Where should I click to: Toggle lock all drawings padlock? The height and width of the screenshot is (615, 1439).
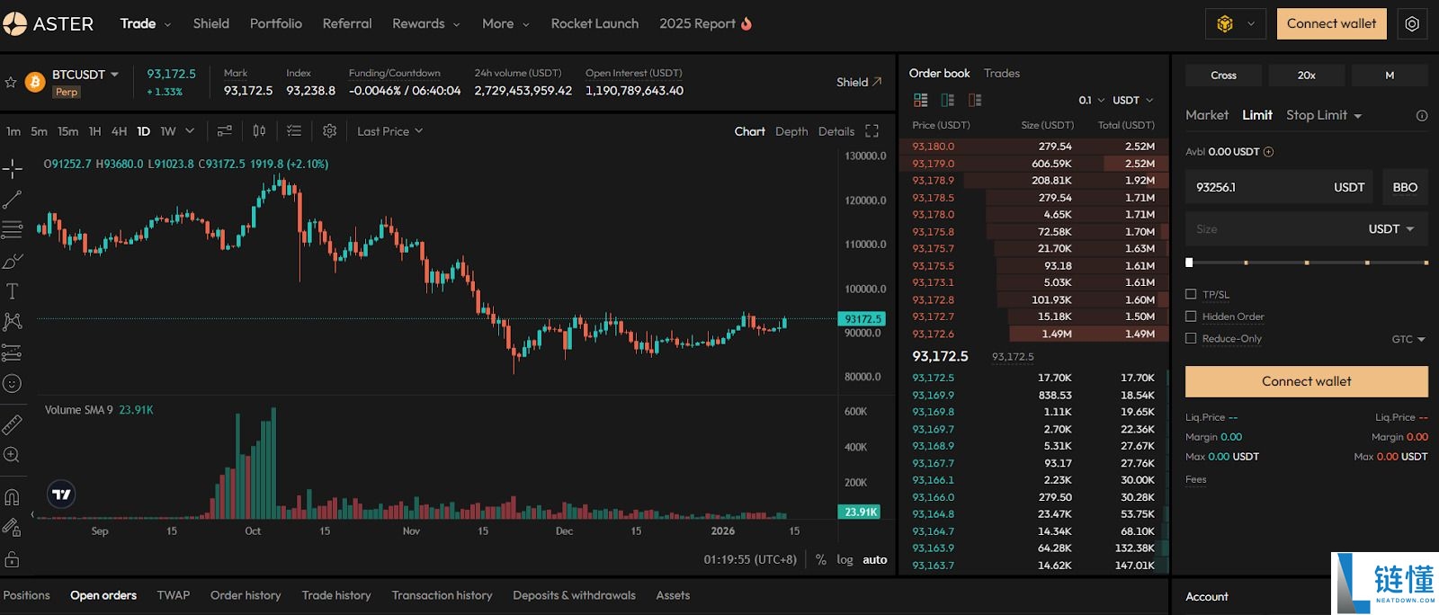point(13,559)
